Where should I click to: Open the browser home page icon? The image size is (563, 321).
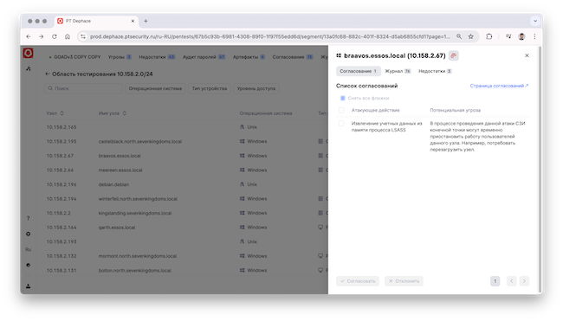[x=68, y=36]
